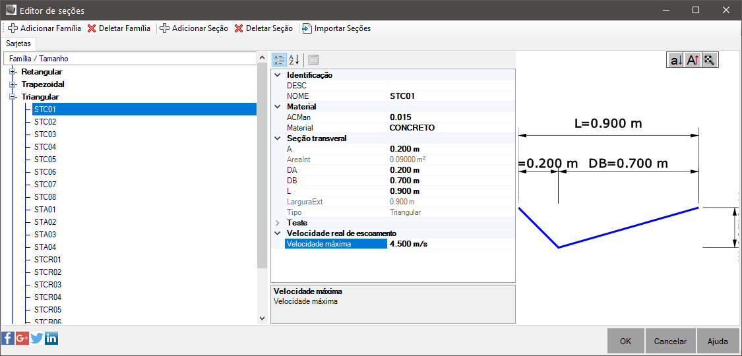Select section STA01 in the tree
742x356 pixels.
tap(46, 210)
